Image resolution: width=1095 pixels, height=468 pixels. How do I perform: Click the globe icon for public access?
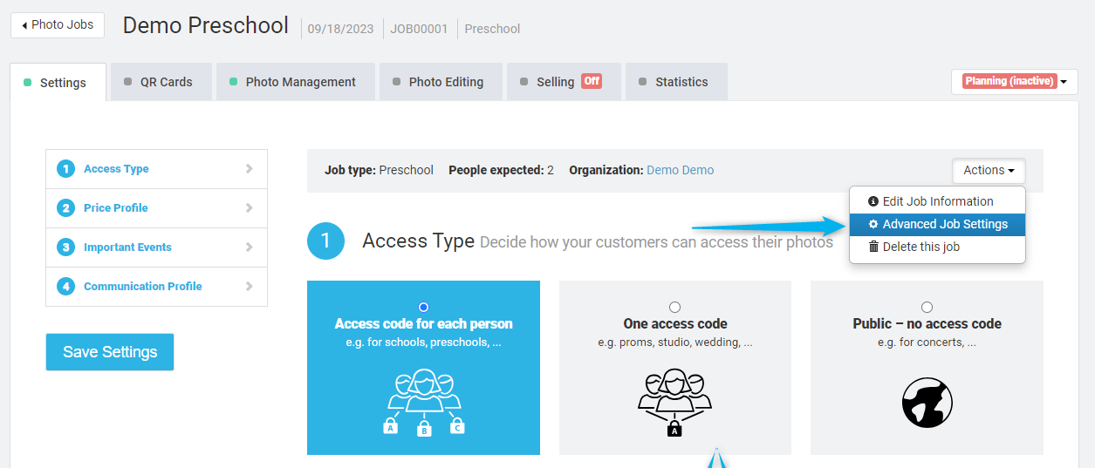point(927,402)
